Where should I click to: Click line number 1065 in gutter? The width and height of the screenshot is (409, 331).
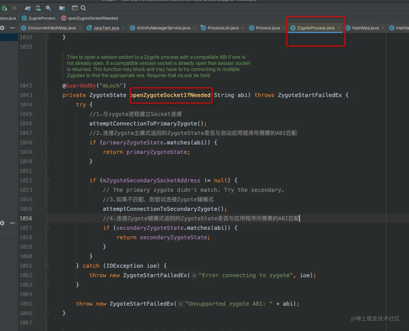26,304
